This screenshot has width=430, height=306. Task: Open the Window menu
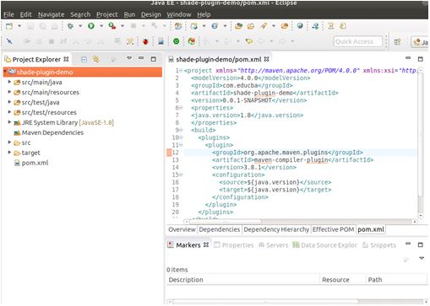tap(179, 14)
